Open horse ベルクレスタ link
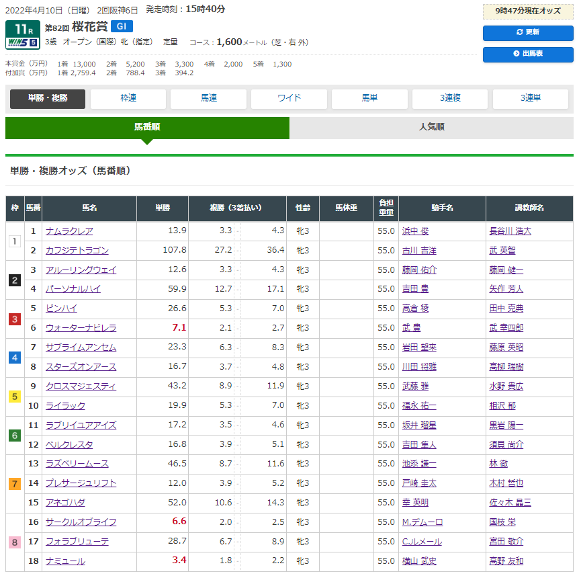Image resolution: width=579 pixels, height=578 pixels. [x=69, y=446]
